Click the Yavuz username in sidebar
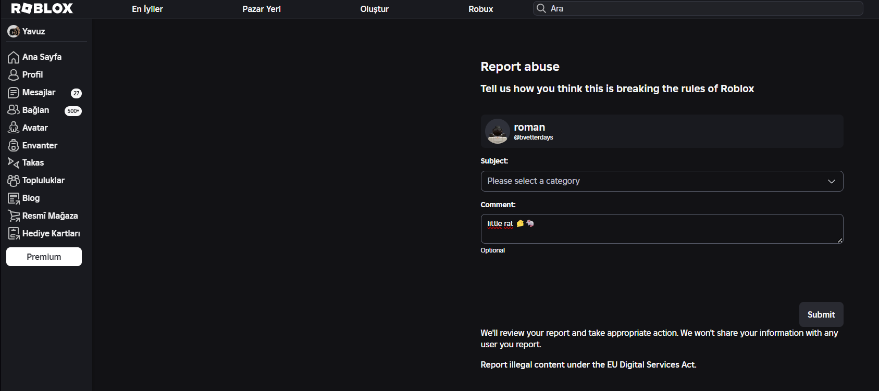 pos(33,31)
